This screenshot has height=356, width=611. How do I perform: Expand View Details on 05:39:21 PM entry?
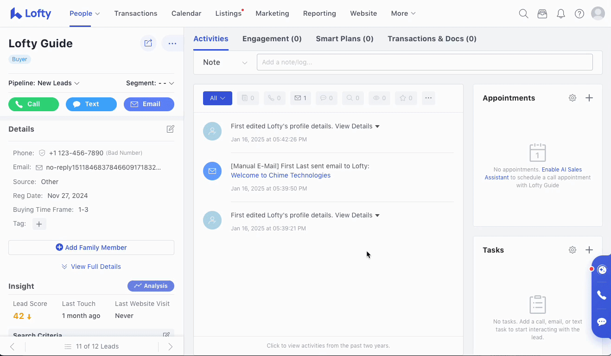click(357, 215)
